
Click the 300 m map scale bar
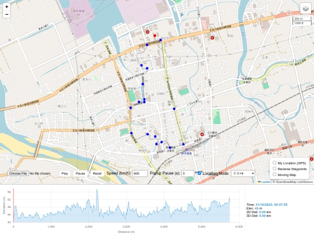pyautogui.click(x=302, y=19)
